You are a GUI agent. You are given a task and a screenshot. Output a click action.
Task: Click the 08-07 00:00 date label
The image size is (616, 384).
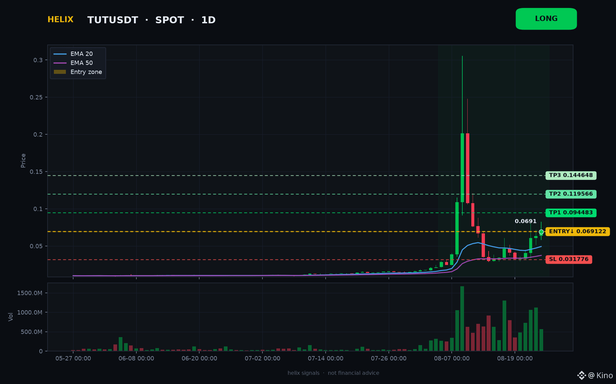pos(452,358)
